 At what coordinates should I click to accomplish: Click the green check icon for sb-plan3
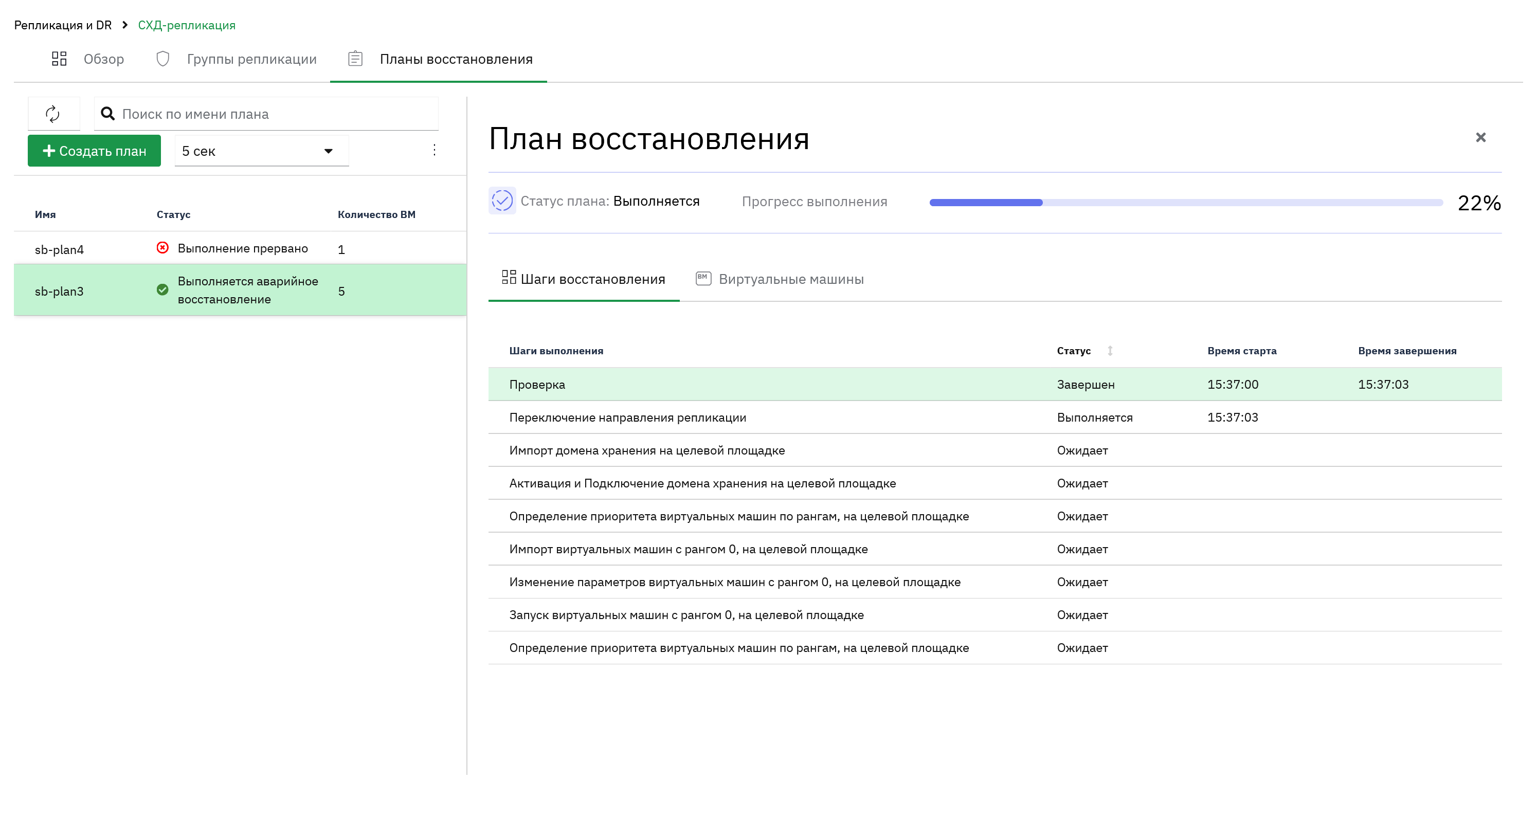162,290
